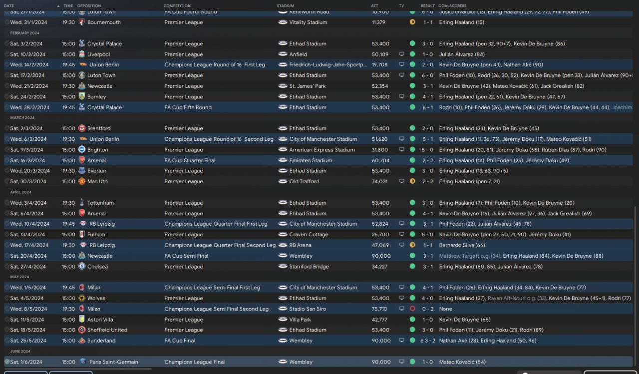Click the Stamford Bridge stadium name
The height and width of the screenshot is (374, 639).
(x=309, y=267)
